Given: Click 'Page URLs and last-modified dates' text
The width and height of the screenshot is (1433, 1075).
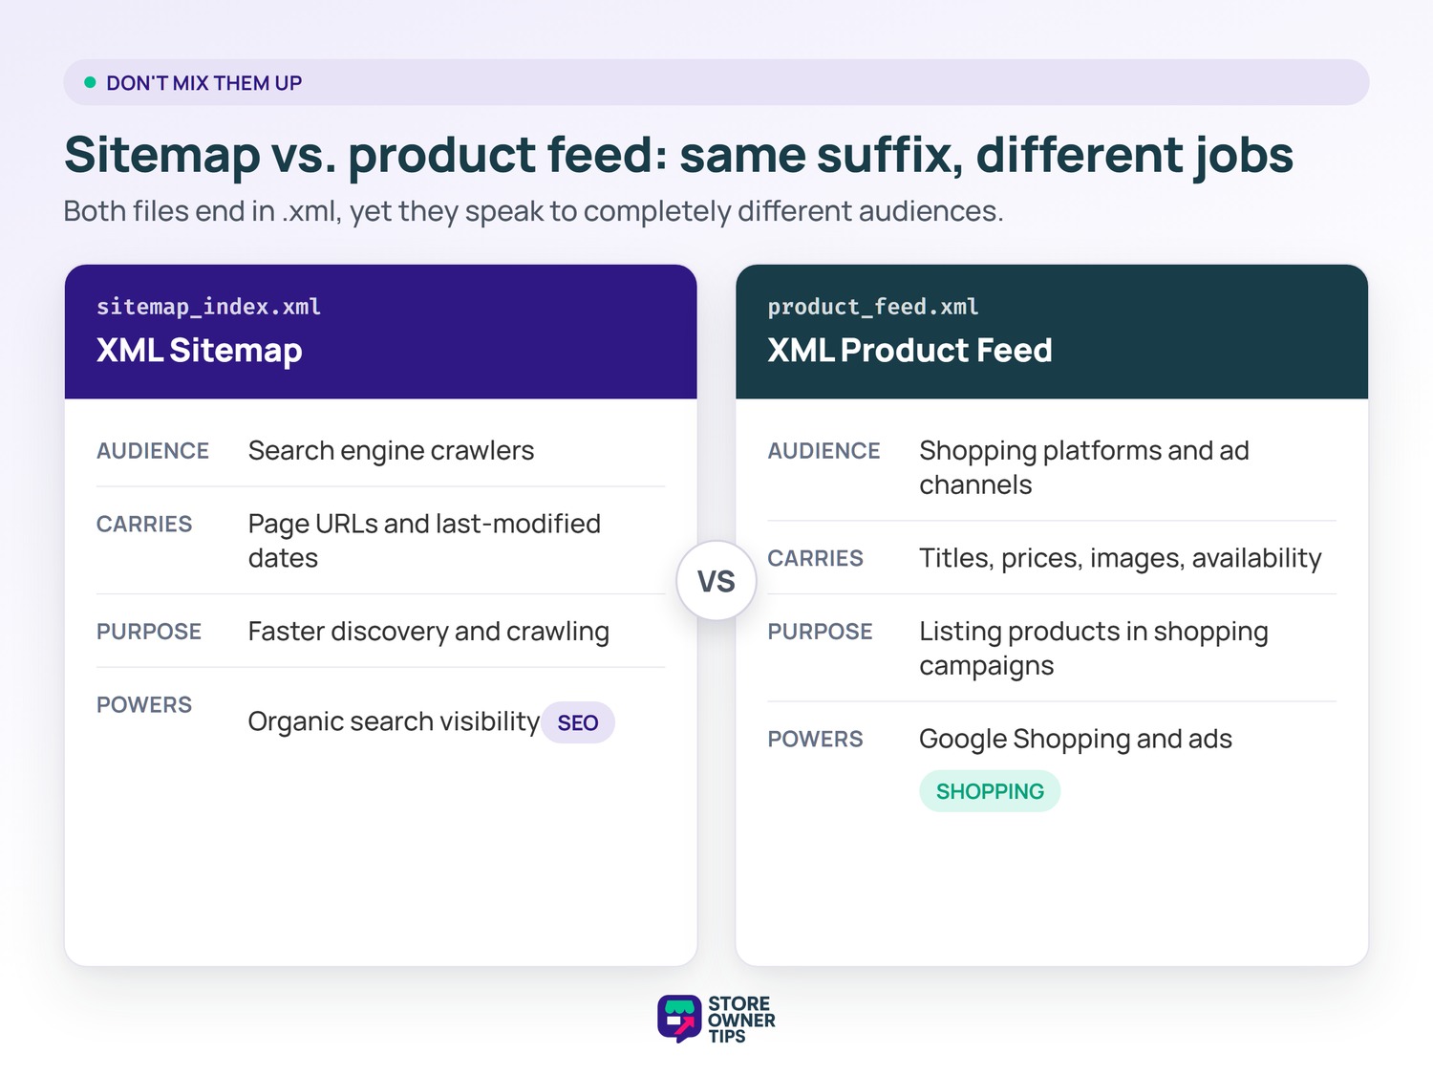Looking at the screenshot, I should 424,541.
